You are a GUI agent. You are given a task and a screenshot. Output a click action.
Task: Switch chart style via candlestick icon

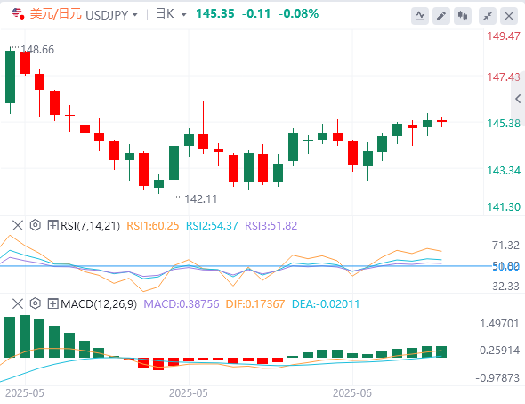pyautogui.click(x=463, y=16)
